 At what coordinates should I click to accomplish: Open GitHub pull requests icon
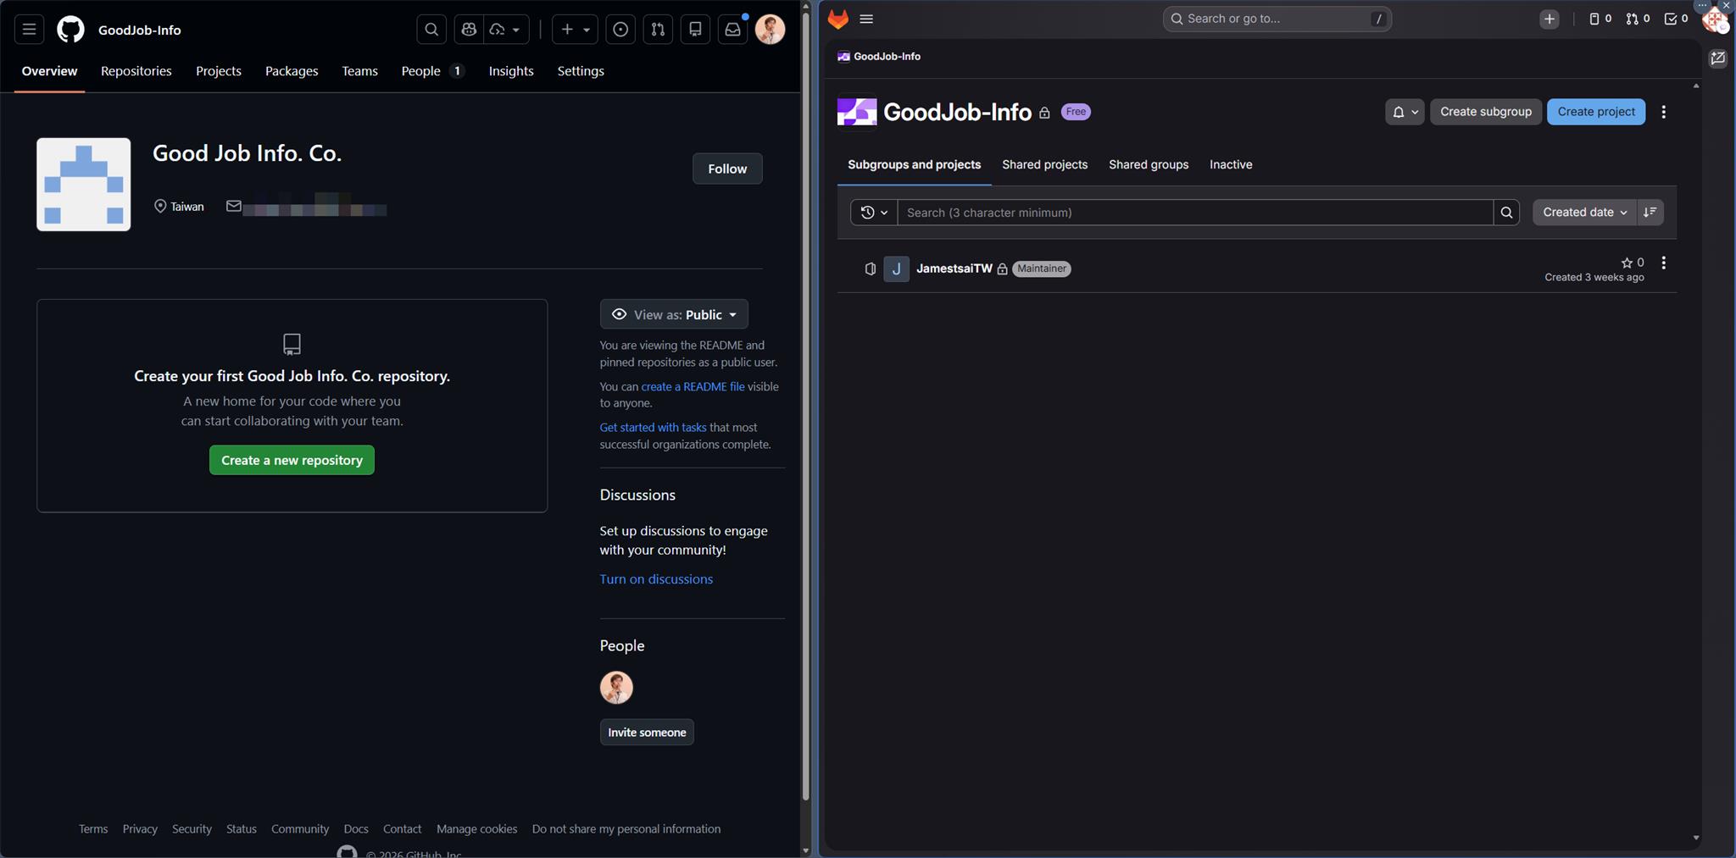click(658, 30)
